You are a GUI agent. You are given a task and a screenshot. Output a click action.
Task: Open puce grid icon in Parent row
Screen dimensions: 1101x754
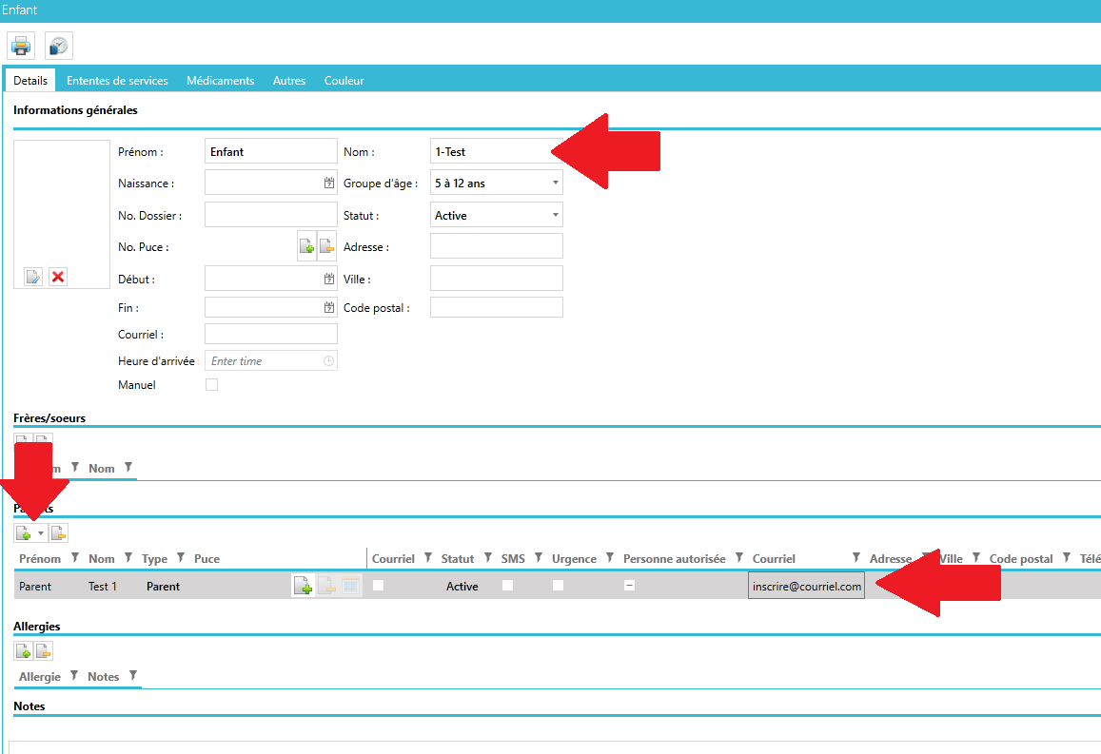[350, 586]
